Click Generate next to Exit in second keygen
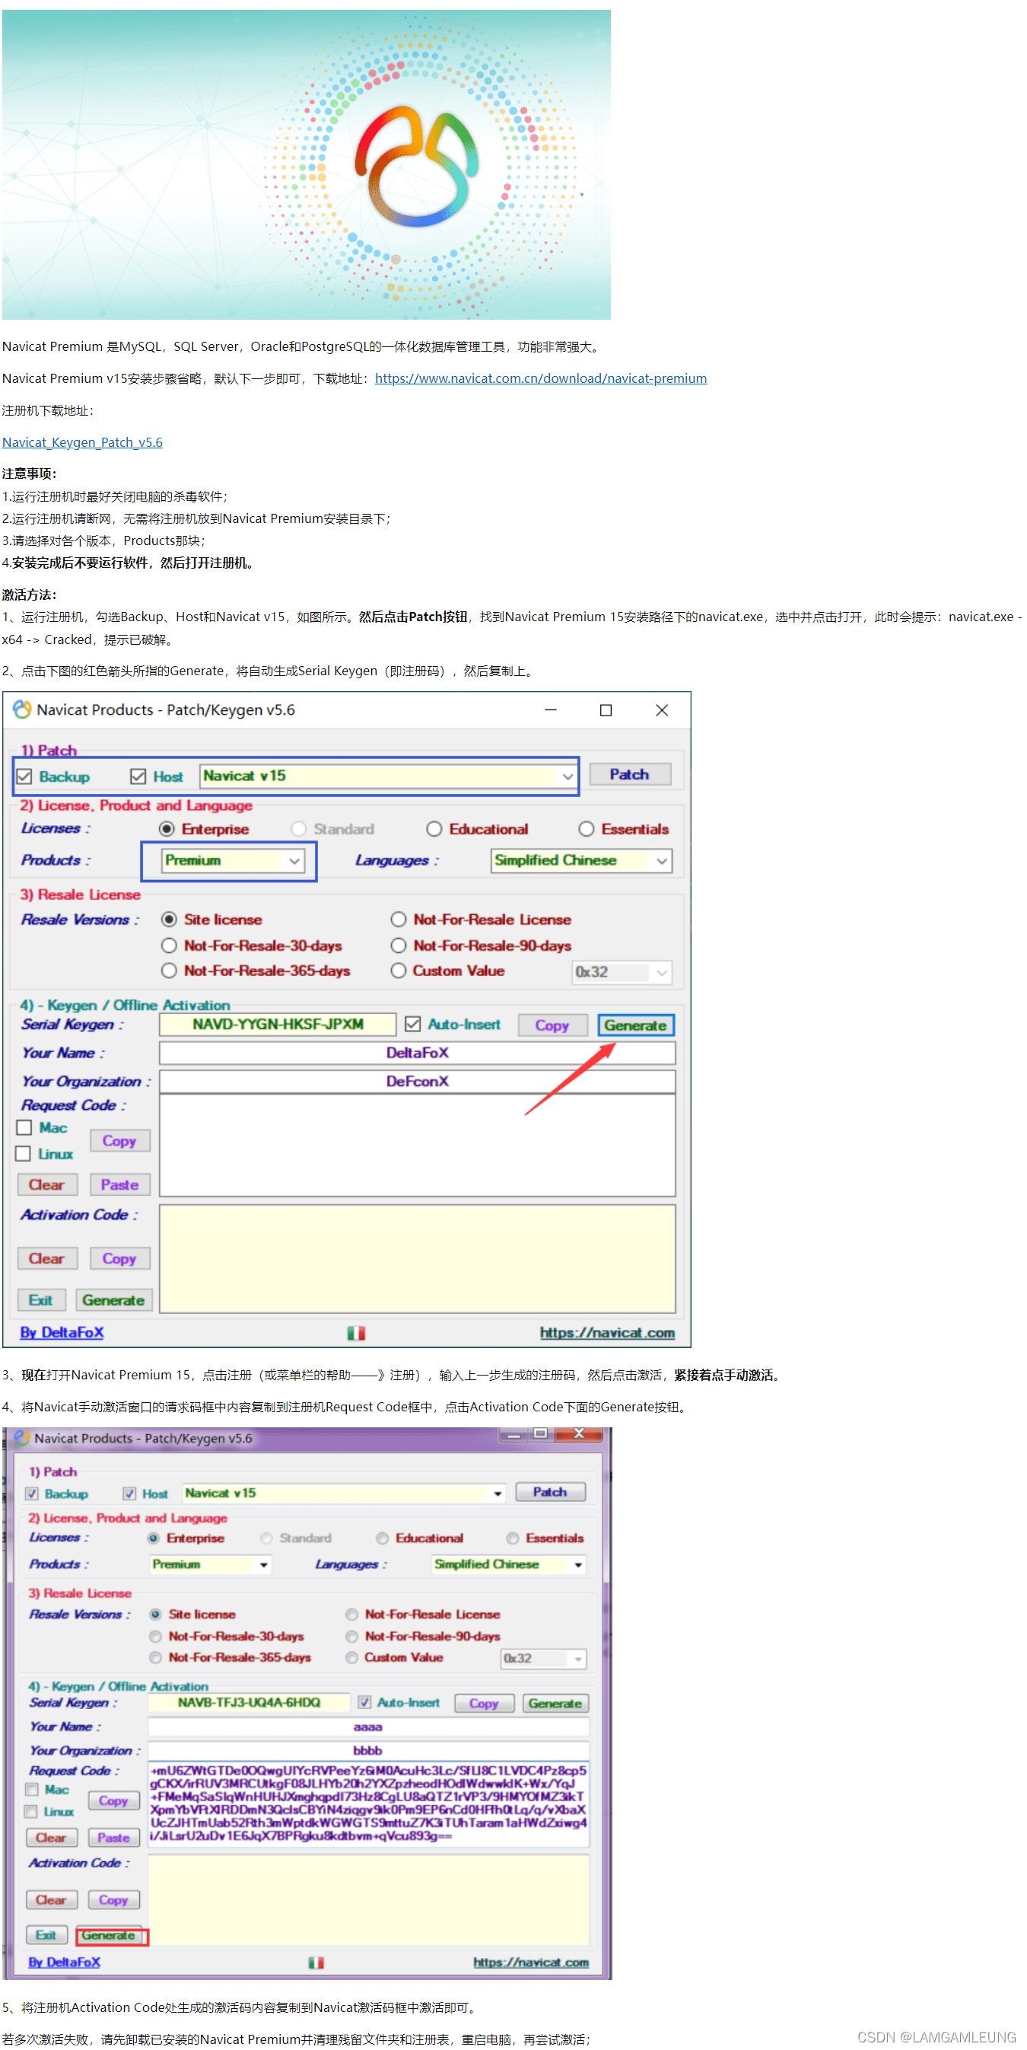Screen dimensions: 1027x2050 (x=109, y=1935)
